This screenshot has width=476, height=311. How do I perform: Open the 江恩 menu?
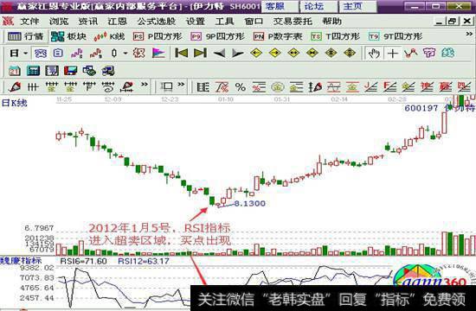pos(117,22)
